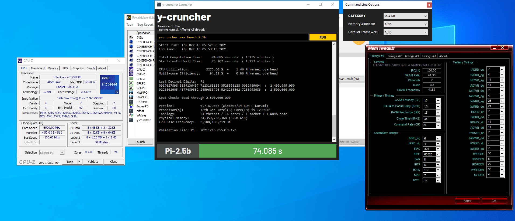Open the Memory Allocator dropdown

pos(406,24)
